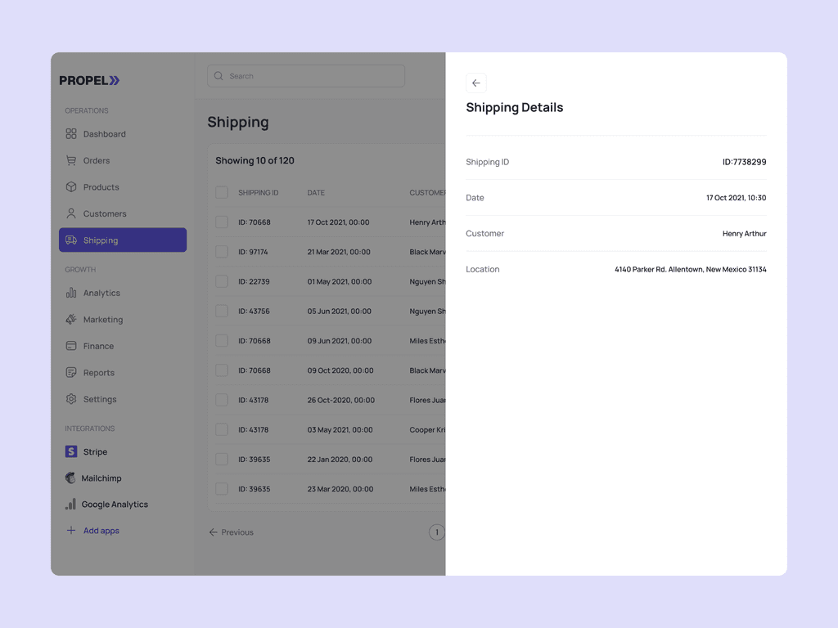Check the row dated 09 Jun 2021

222,341
